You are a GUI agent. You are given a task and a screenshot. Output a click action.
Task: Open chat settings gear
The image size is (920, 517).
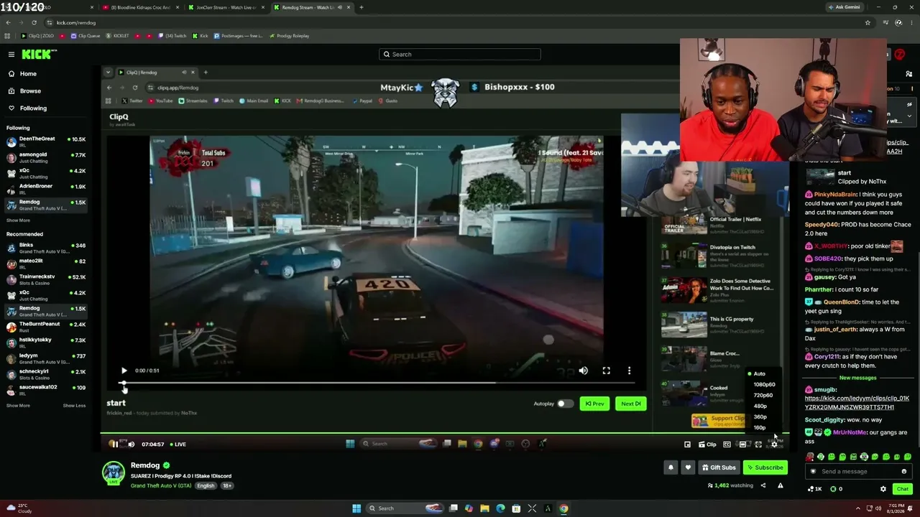(x=883, y=489)
